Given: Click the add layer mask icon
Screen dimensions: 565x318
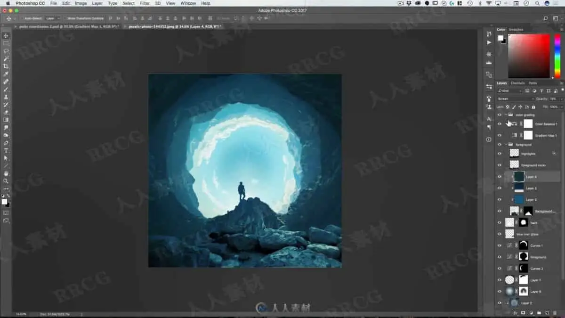Looking at the screenshot, I should 523,313.
